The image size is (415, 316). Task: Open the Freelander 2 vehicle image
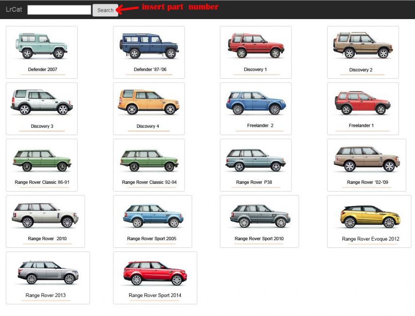pos(256,103)
